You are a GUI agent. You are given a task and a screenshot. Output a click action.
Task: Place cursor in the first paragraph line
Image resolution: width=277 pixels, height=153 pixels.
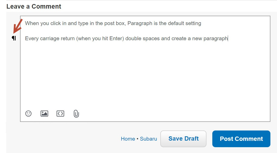[x=113, y=23]
